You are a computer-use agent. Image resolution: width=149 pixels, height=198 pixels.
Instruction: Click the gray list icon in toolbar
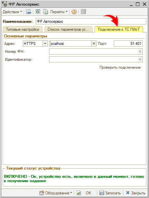83,12
